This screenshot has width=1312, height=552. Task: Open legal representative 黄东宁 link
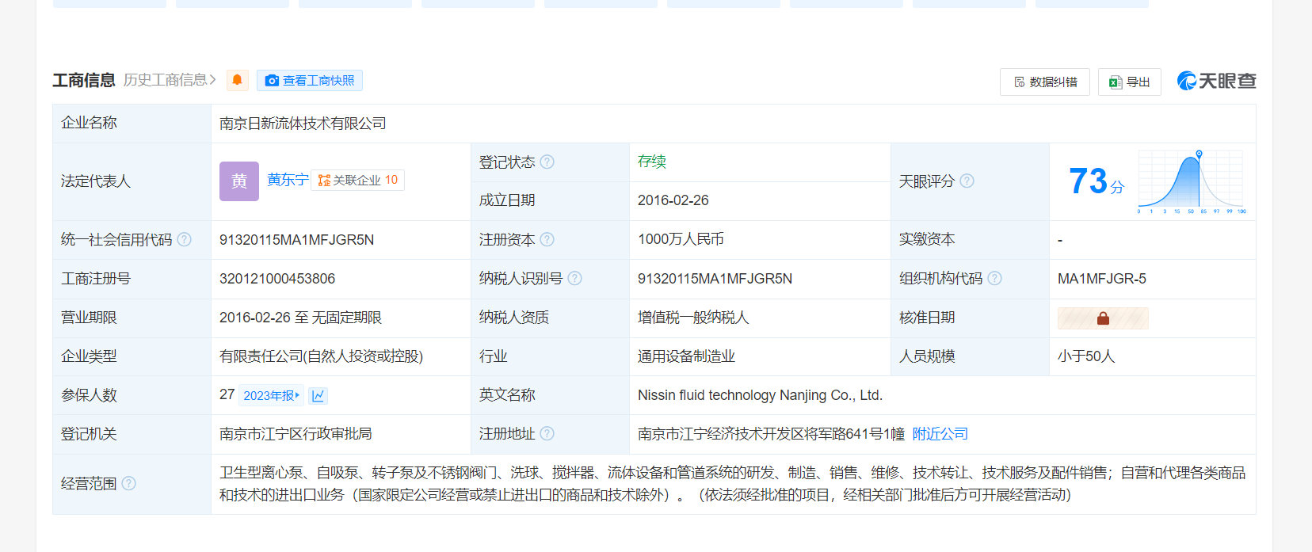(288, 180)
